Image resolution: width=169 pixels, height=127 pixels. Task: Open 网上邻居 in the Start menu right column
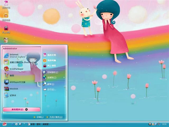[49, 66]
